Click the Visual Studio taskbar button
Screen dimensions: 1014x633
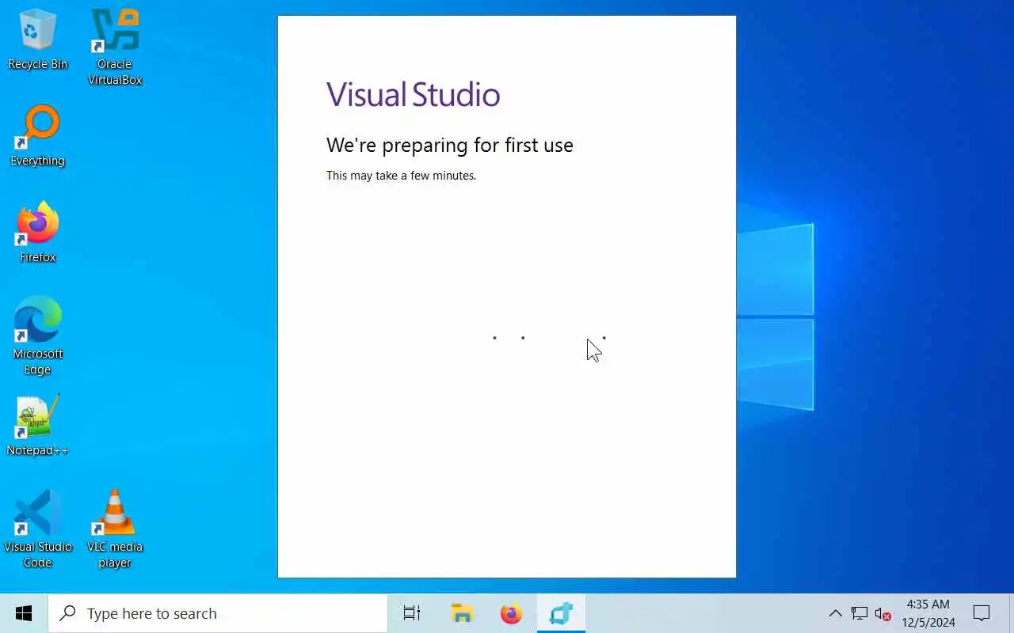coord(561,613)
